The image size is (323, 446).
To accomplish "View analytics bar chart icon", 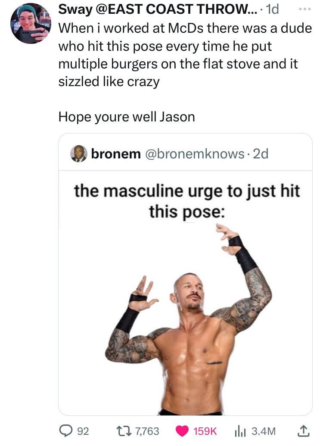I will tap(240, 431).
